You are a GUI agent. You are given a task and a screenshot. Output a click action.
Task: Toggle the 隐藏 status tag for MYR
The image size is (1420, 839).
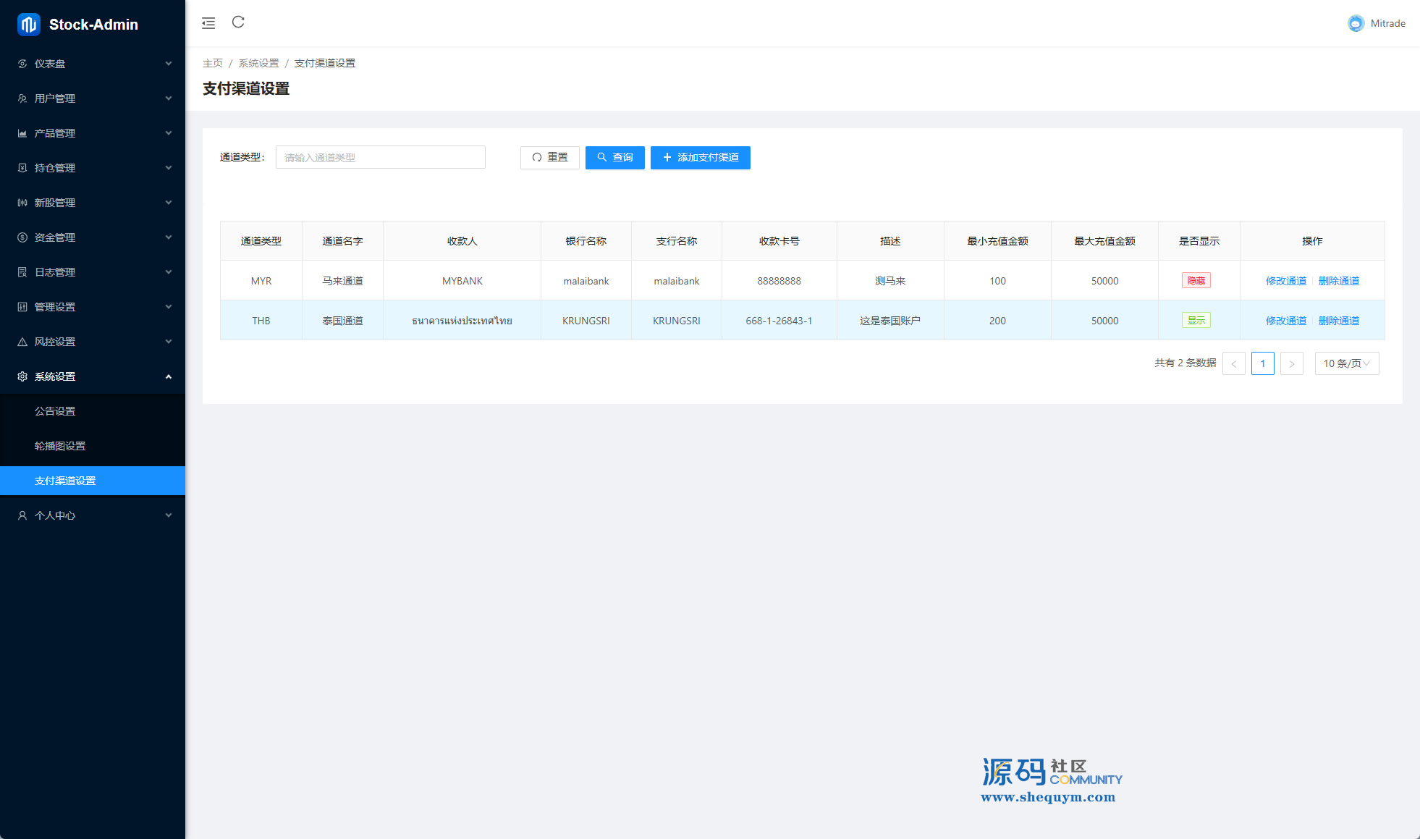1196,281
